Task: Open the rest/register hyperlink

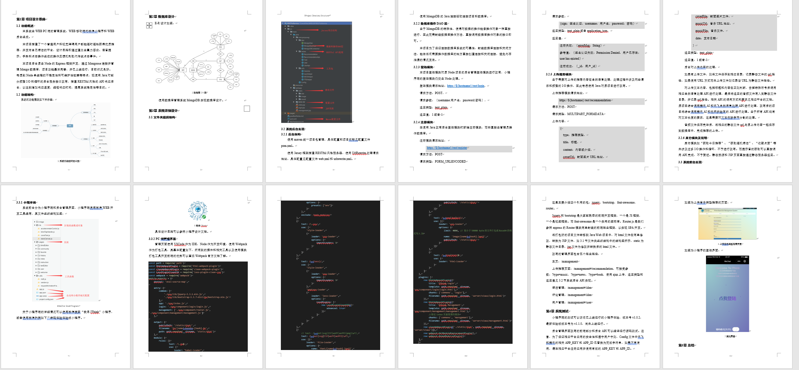Action: [447, 148]
